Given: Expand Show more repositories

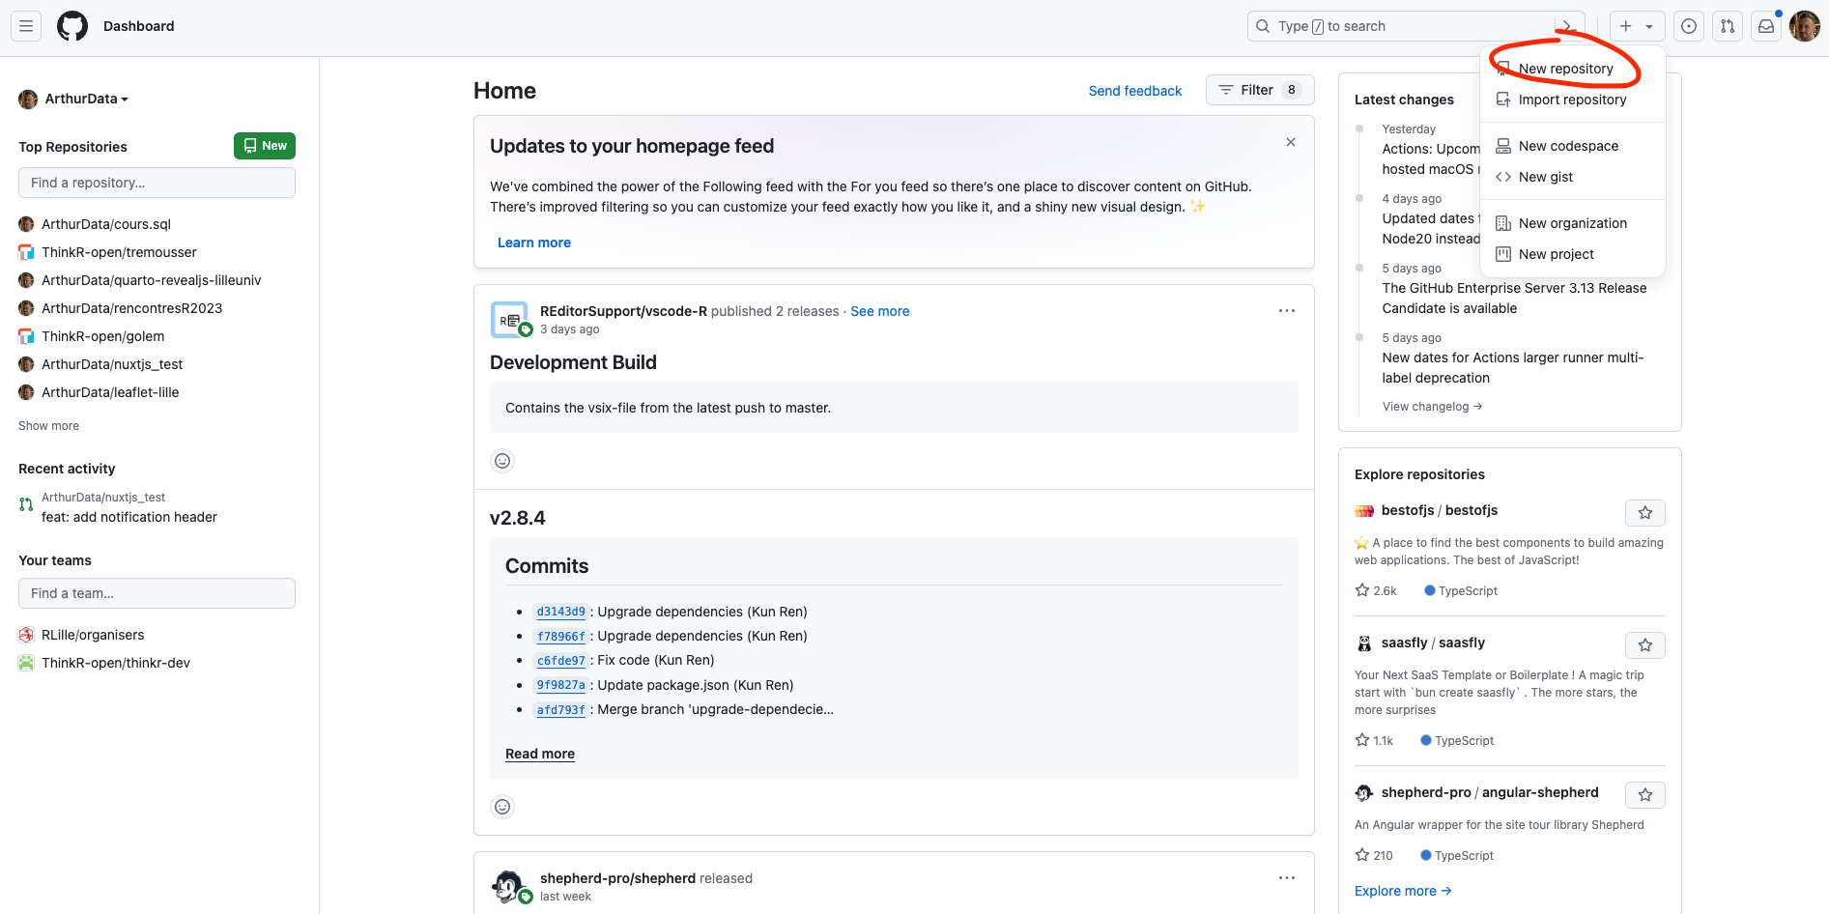Looking at the screenshot, I should click(x=48, y=426).
